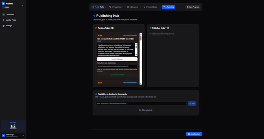264x139 pixels.
Task: Open the first Open Thread on Reddit link
Action: tap(130, 36)
